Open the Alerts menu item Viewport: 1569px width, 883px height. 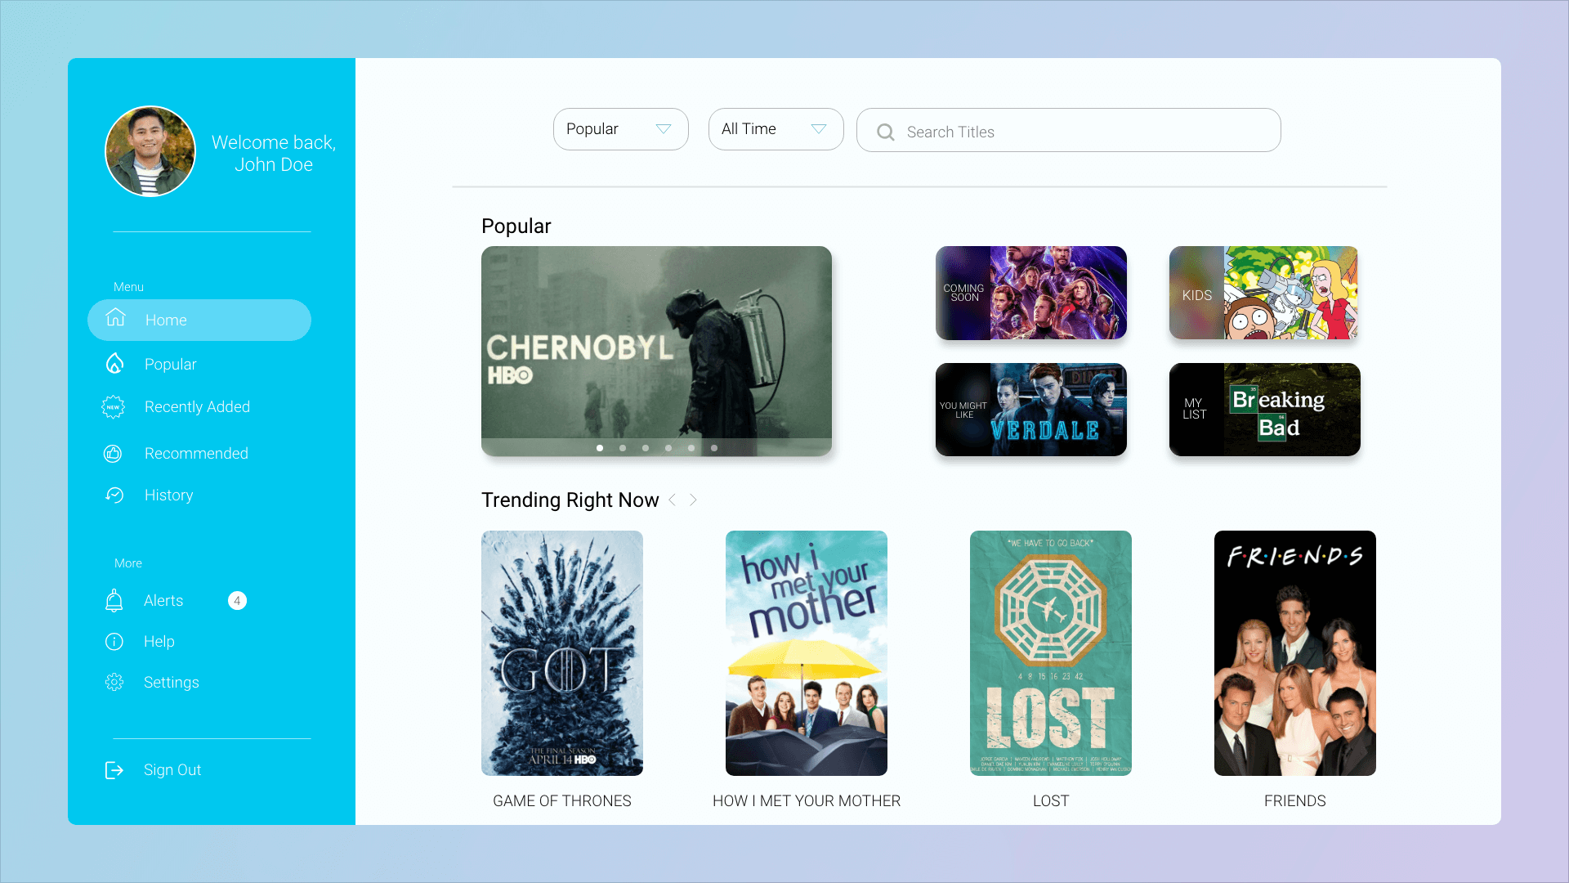click(163, 600)
